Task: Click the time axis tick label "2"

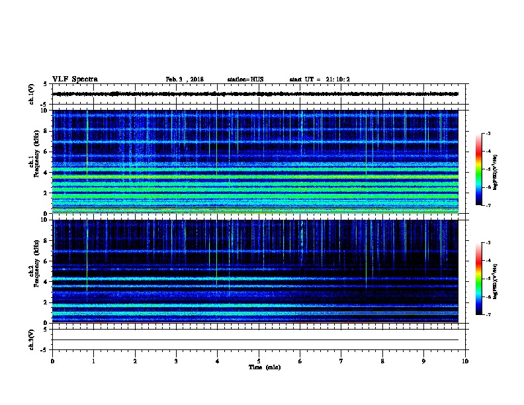Action: [x=135, y=361]
